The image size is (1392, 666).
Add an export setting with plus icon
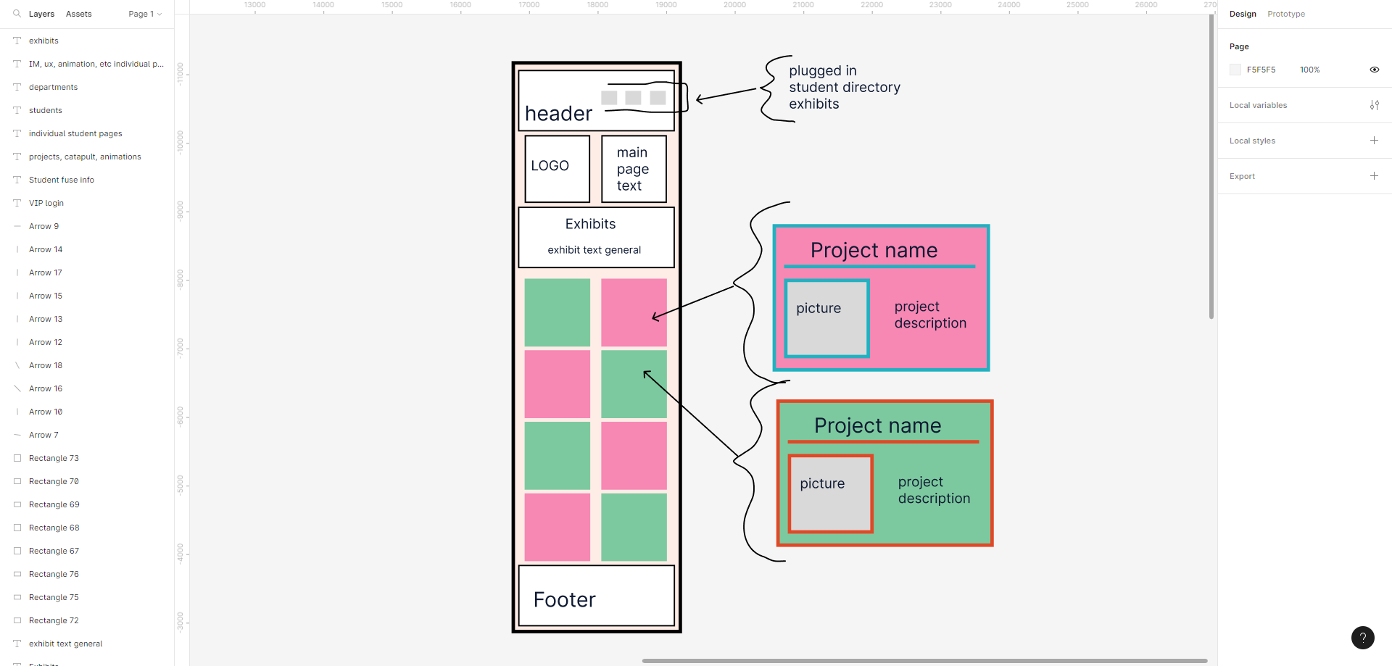pos(1374,176)
